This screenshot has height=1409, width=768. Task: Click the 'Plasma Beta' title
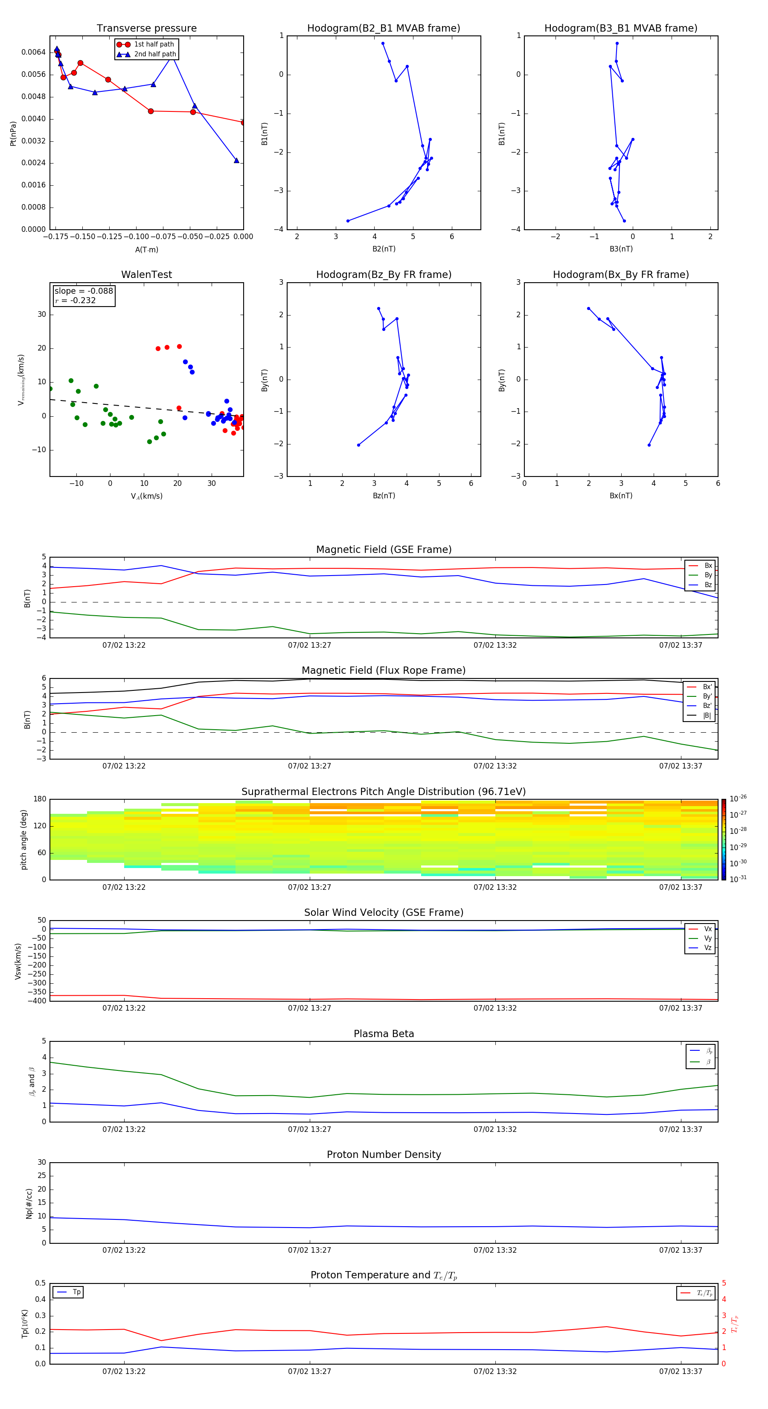click(384, 1034)
